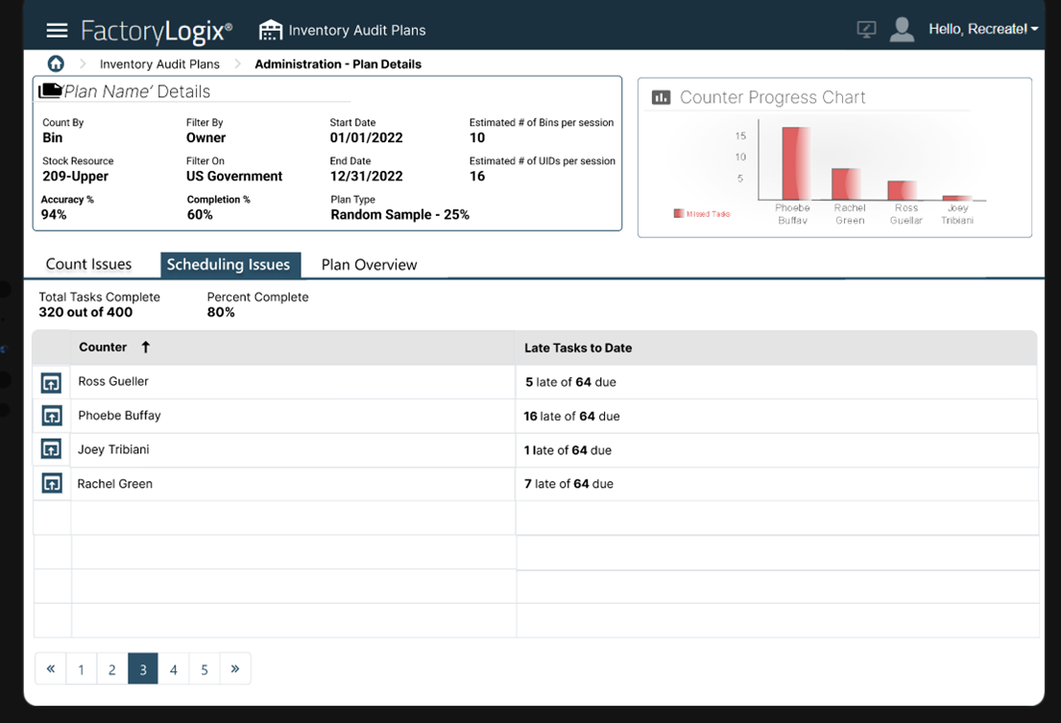Click the monitor display icon in header
1061x723 pixels.
coord(866,30)
